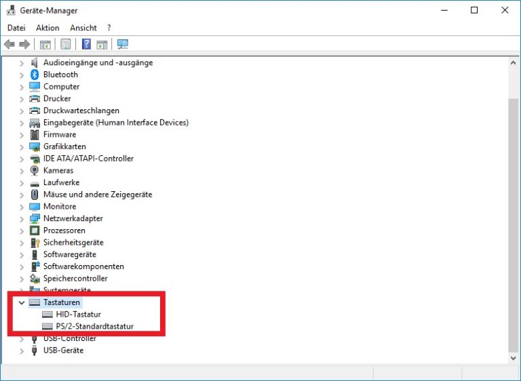This screenshot has width=521, height=381.
Task: Click the mouse icon next to Mäuse
Action: [34, 195]
